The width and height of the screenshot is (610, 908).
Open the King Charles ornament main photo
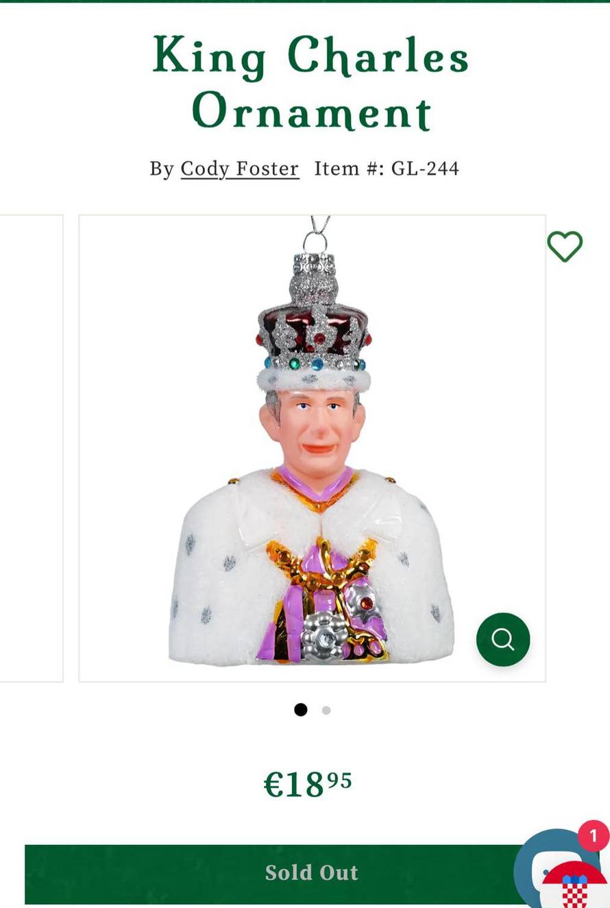(x=312, y=449)
